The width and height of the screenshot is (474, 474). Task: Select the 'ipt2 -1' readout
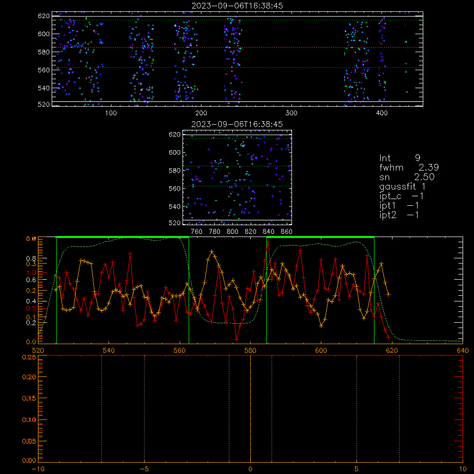click(x=399, y=215)
